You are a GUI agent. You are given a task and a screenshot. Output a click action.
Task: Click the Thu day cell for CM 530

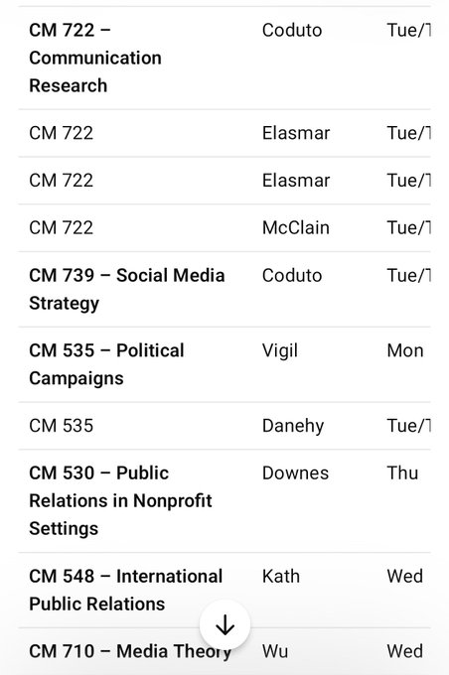402,473
